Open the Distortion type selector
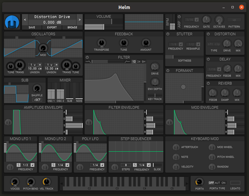Image resolution: width=249 pixels, height=196 pixels. point(214,44)
